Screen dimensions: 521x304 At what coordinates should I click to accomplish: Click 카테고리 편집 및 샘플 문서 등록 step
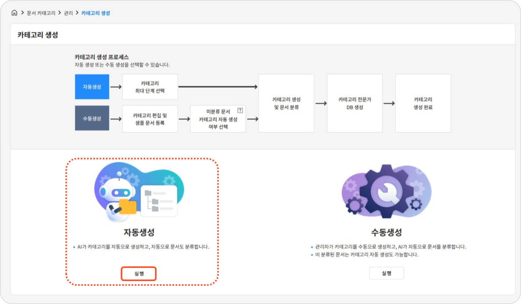[x=150, y=119]
